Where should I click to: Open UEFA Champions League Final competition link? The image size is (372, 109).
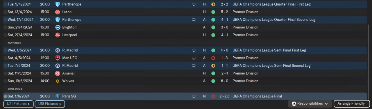point(257,96)
